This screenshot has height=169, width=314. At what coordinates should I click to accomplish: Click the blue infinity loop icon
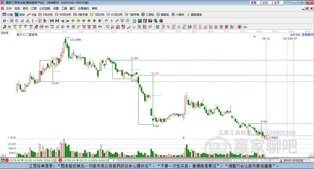pos(245,27)
